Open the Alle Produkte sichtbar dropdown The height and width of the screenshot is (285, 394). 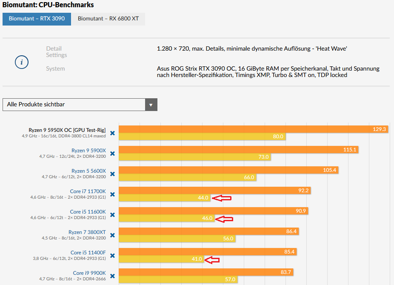pos(80,105)
